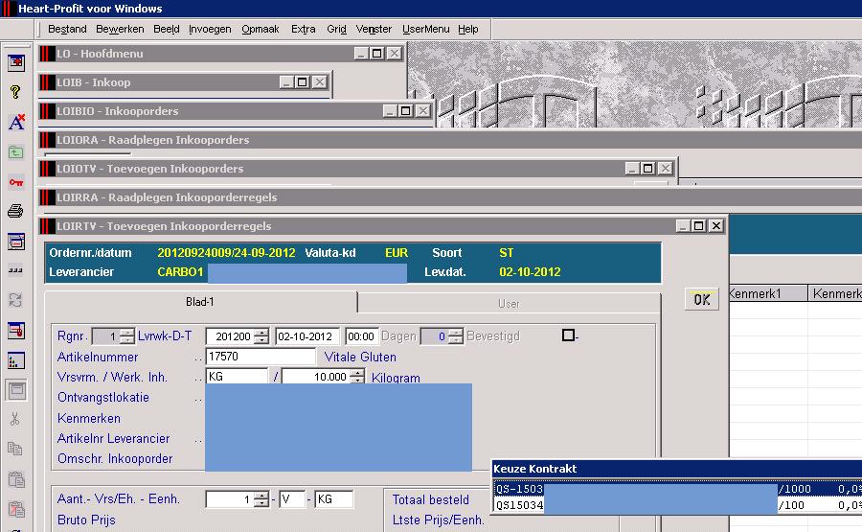Maximize the LOIOTV - Toevoegen Inkooporders window
Screen dimensions: 862x532
click(x=648, y=169)
